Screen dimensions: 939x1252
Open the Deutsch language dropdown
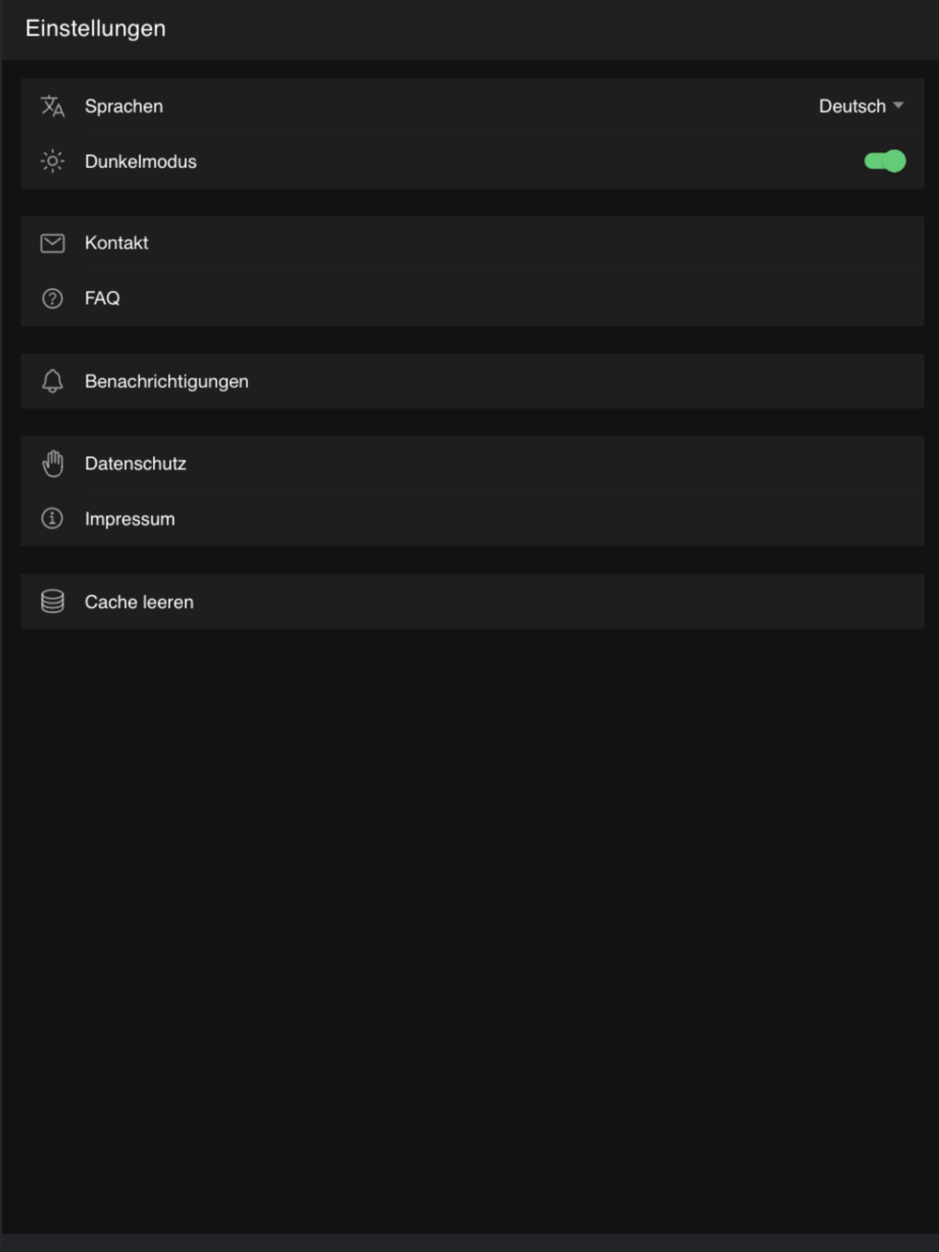click(852, 106)
